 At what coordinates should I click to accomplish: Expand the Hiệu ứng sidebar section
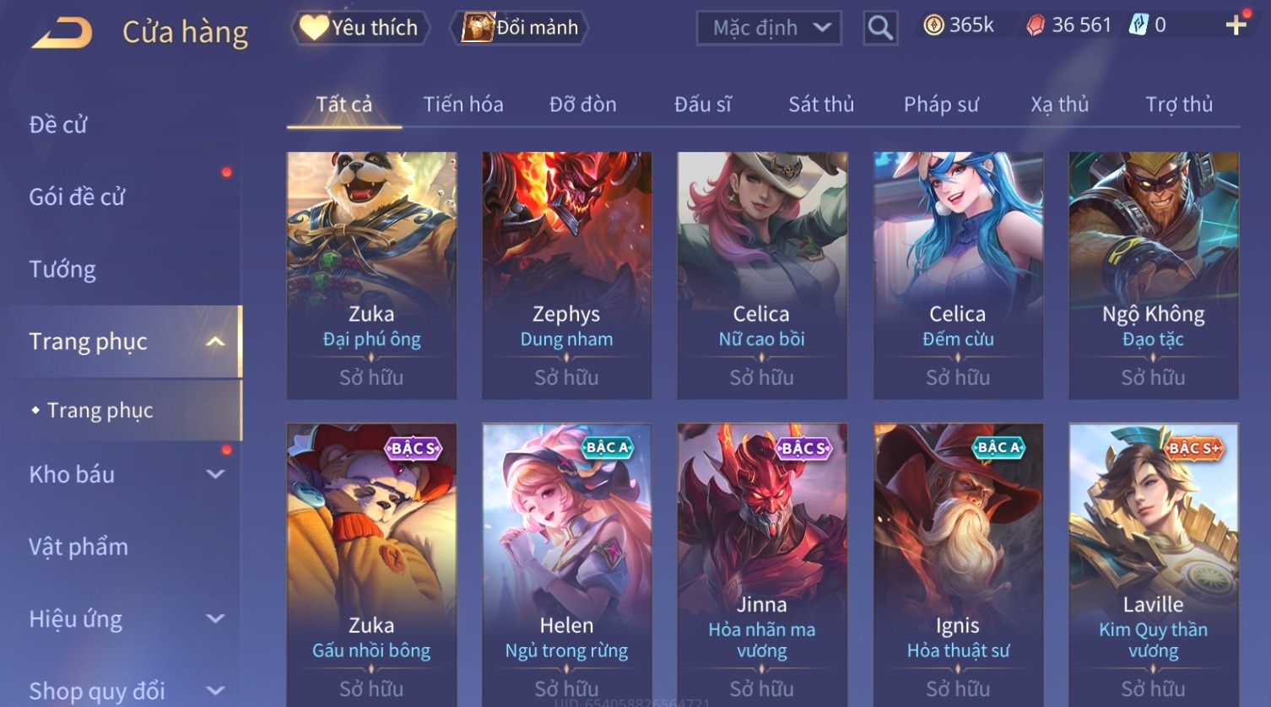click(x=215, y=618)
